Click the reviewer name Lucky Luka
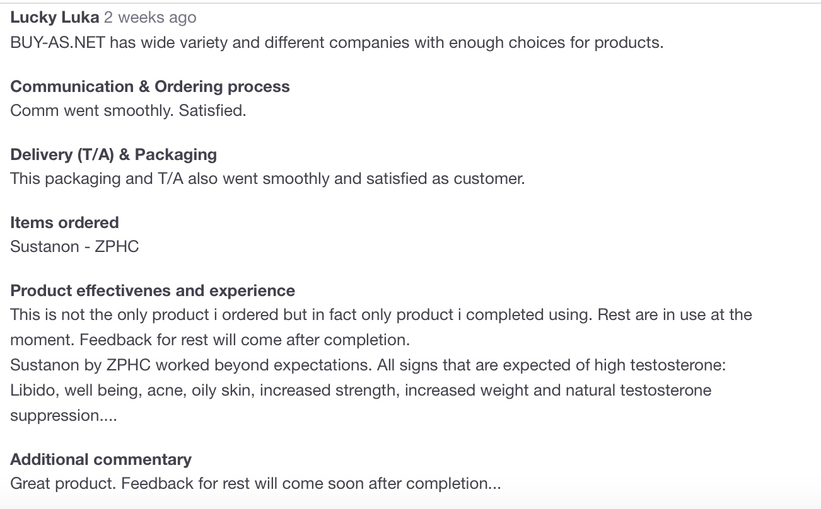The image size is (821, 509). click(x=54, y=18)
